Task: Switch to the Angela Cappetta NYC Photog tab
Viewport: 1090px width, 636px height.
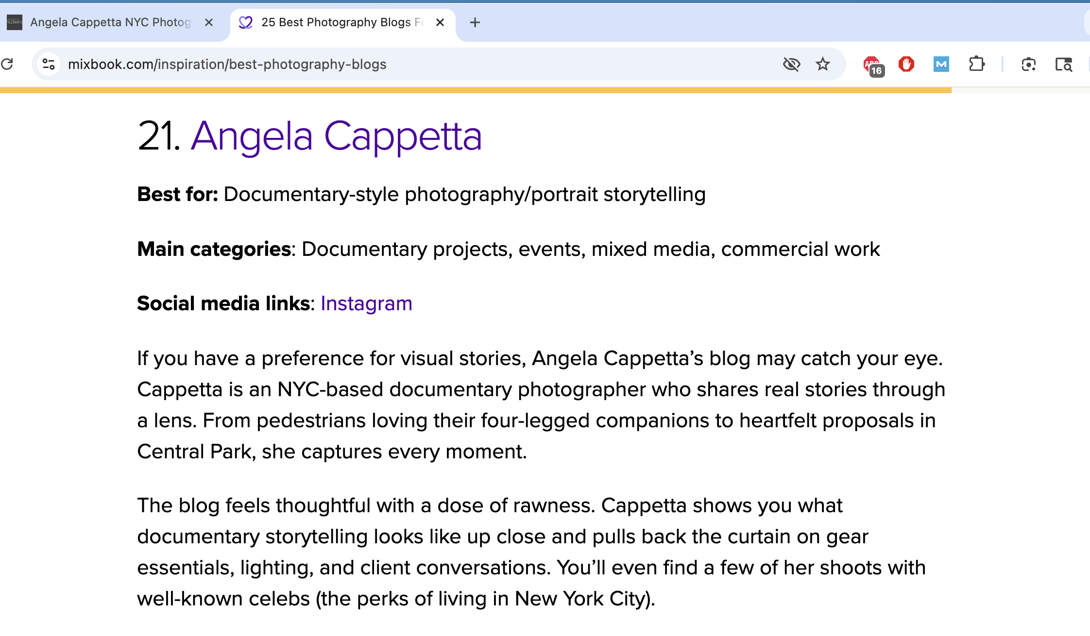Action: pyautogui.click(x=111, y=22)
